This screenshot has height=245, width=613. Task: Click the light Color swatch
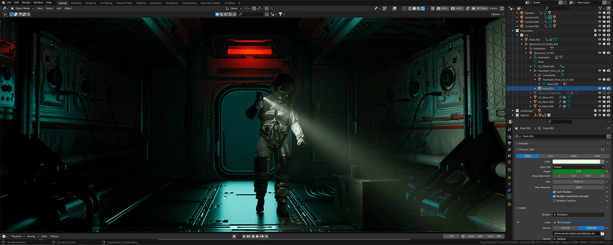point(576,162)
